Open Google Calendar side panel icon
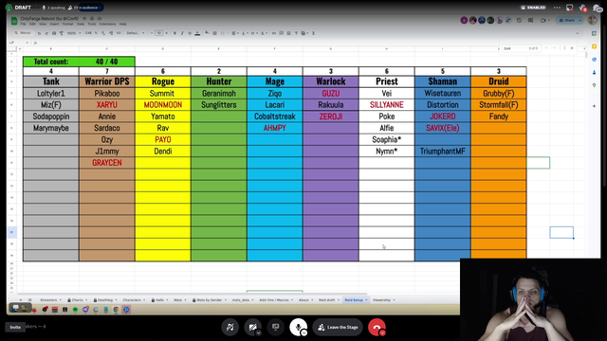 coord(595,34)
